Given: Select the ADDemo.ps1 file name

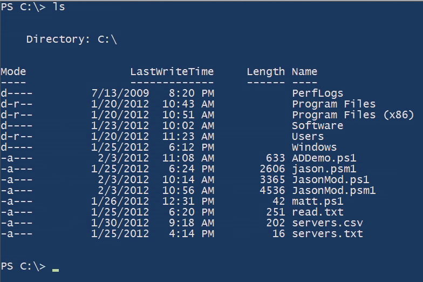Looking at the screenshot, I should tap(324, 158).
